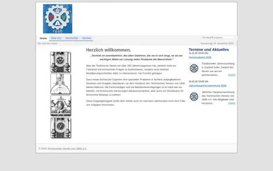Click paragraph starting Was der Technische Verein
Viewport: 273px width, 171px height.
pyautogui.click(x=131, y=69)
